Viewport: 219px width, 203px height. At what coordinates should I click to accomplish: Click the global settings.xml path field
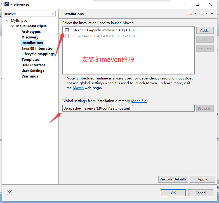(128, 108)
